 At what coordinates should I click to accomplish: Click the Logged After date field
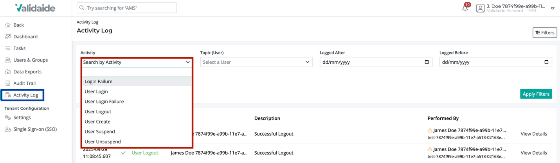pos(376,62)
